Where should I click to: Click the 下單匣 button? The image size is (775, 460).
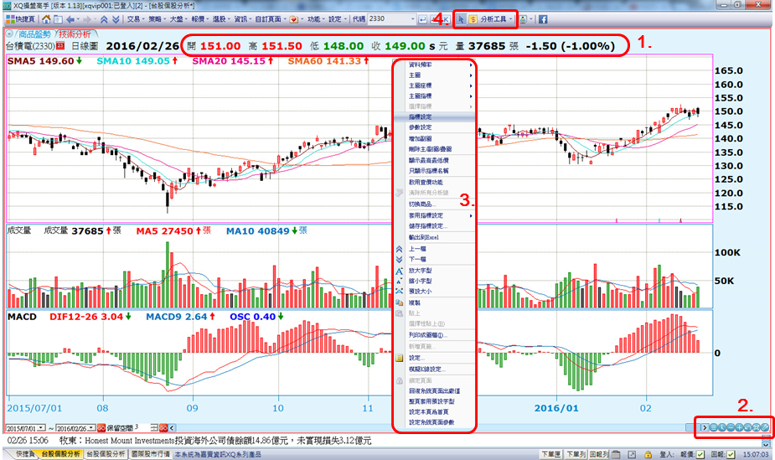(x=550, y=454)
